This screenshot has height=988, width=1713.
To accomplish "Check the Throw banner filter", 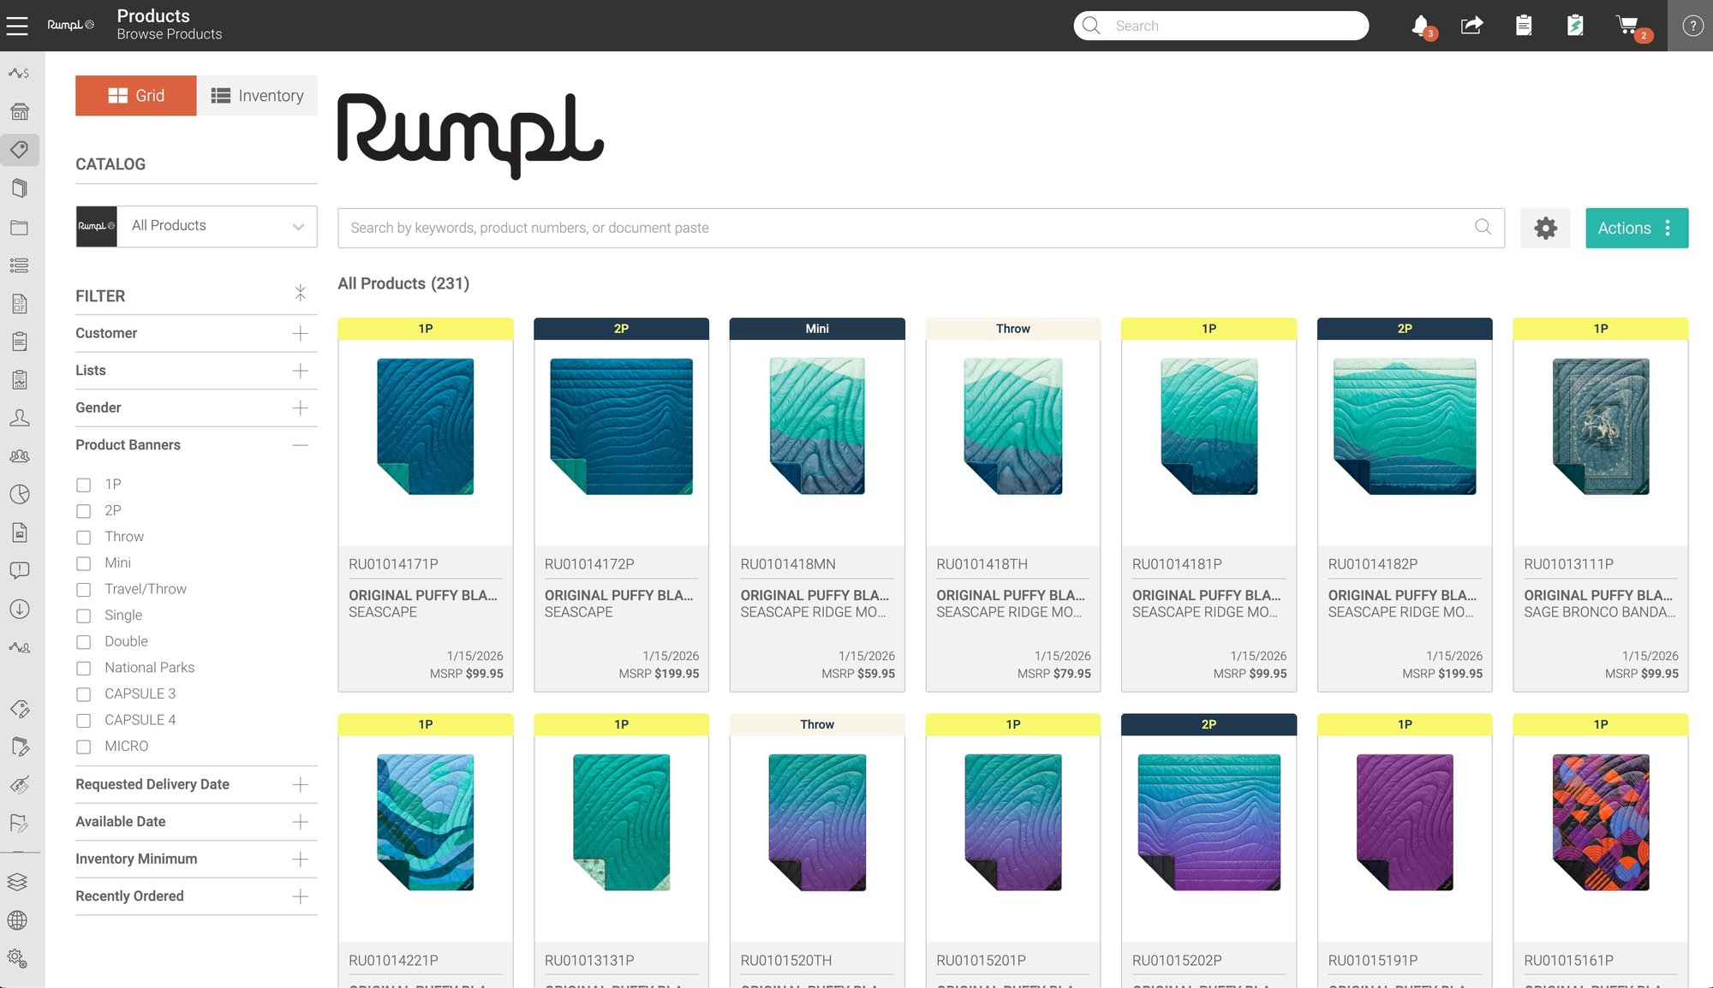I will coord(83,538).
